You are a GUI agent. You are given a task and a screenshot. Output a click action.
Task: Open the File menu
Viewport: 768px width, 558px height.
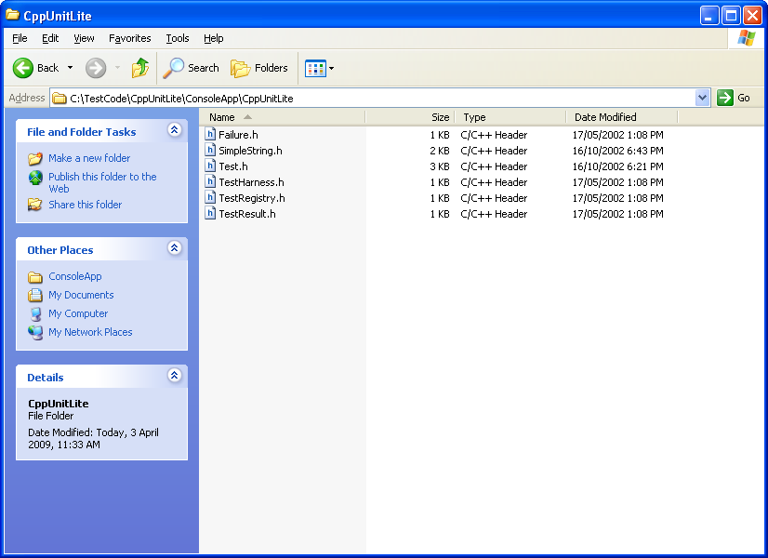click(20, 38)
